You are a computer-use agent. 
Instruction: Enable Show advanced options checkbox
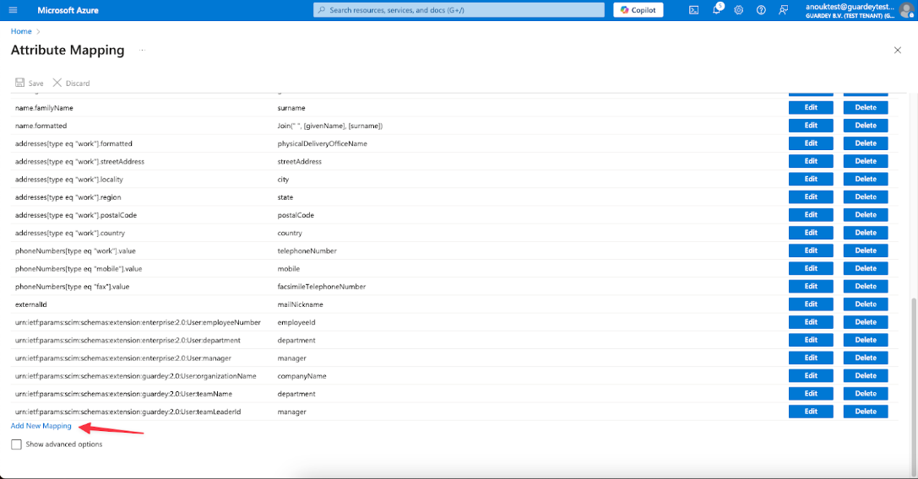pyautogui.click(x=16, y=444)
